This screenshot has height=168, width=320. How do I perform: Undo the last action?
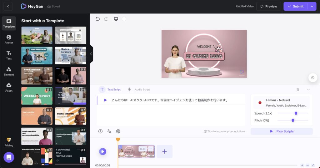tap(98, 19)
